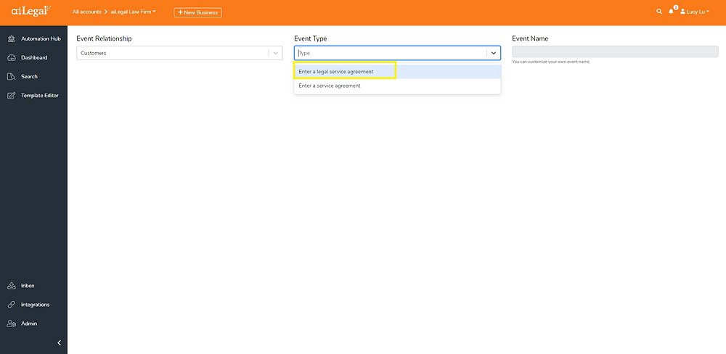Select 'Enter a legal service agreement' option
Screen dimensions: 726x354
tap(397, 72)
